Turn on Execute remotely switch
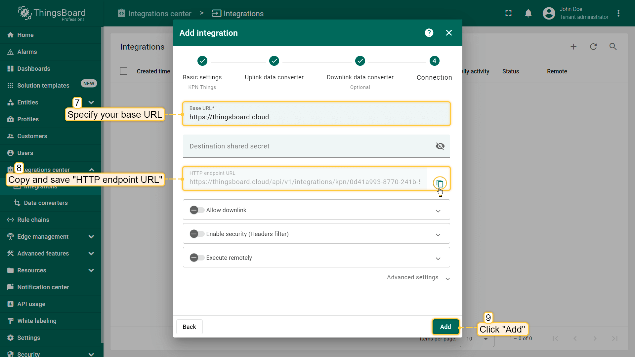The height and width of the screenshot is (357, 635). click(197, 258)
